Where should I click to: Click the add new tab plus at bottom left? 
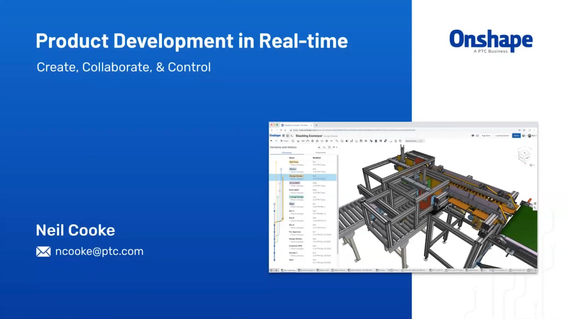[x=276, y=270]
